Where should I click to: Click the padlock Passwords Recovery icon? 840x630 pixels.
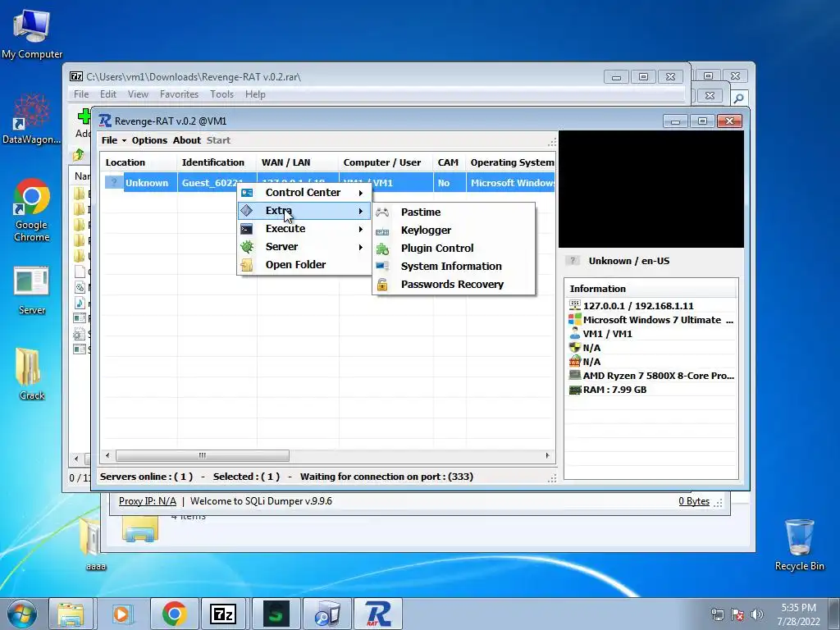click(382, 285)
